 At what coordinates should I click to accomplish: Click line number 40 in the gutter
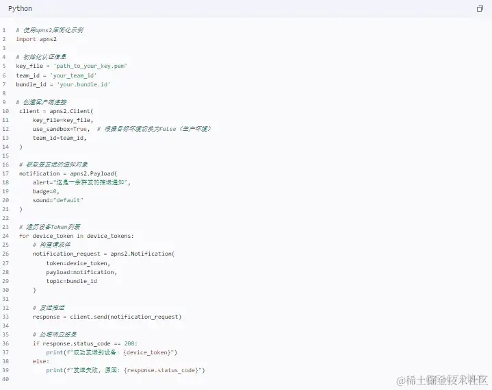5,379
